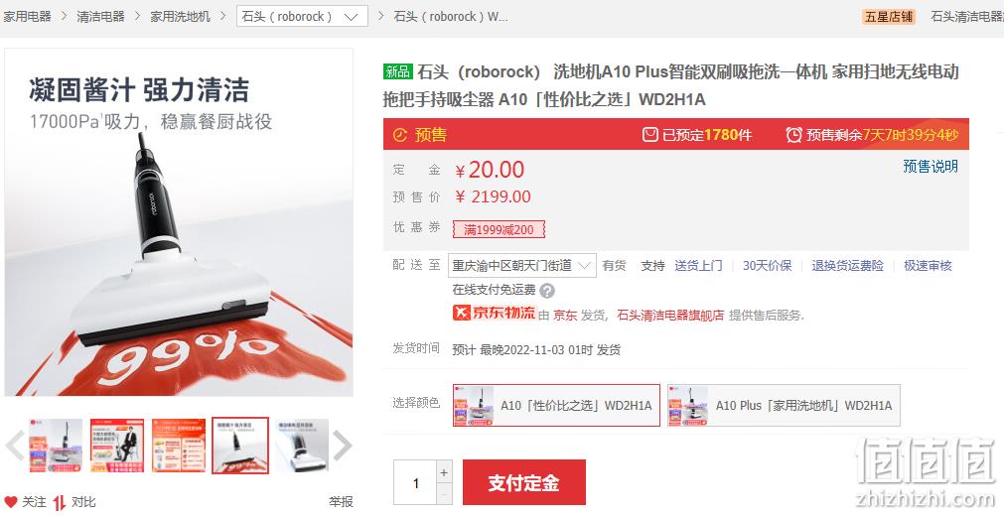Click the 预售 clock icon in the red banner
Viewport: 1004px width, 516px height.
(399, 134)
